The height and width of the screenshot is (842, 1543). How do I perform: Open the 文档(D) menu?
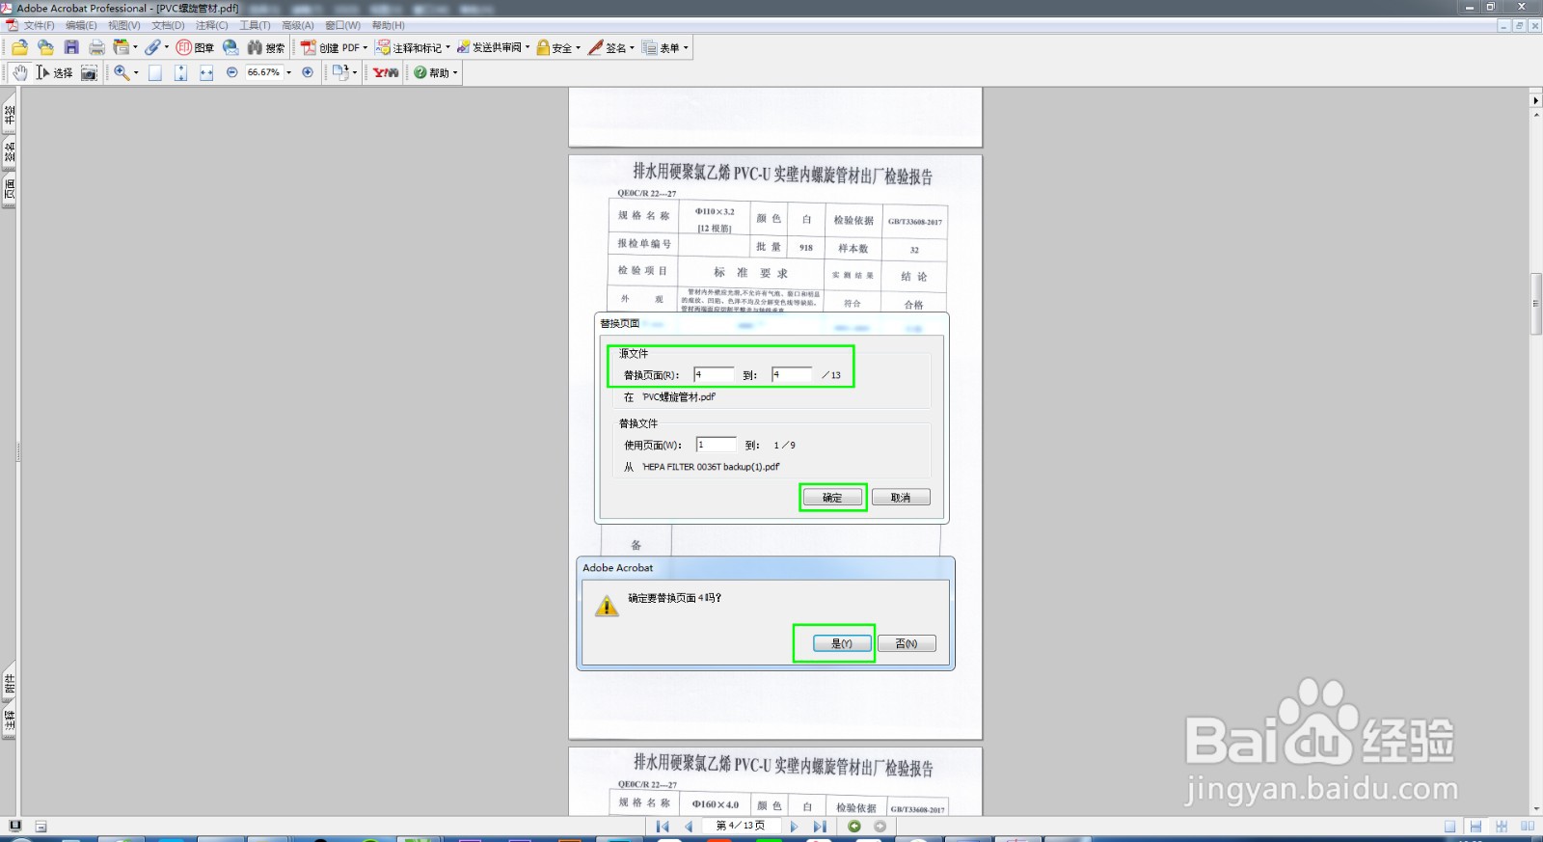click(x=168, y=26)
